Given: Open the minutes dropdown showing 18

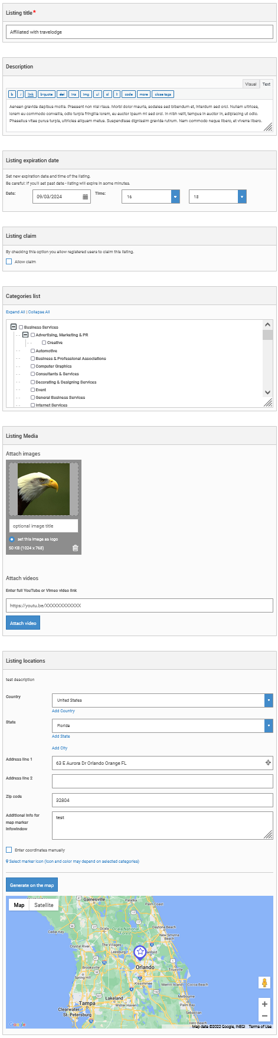Looking at the screenshot, I should (x=218, y=197).
